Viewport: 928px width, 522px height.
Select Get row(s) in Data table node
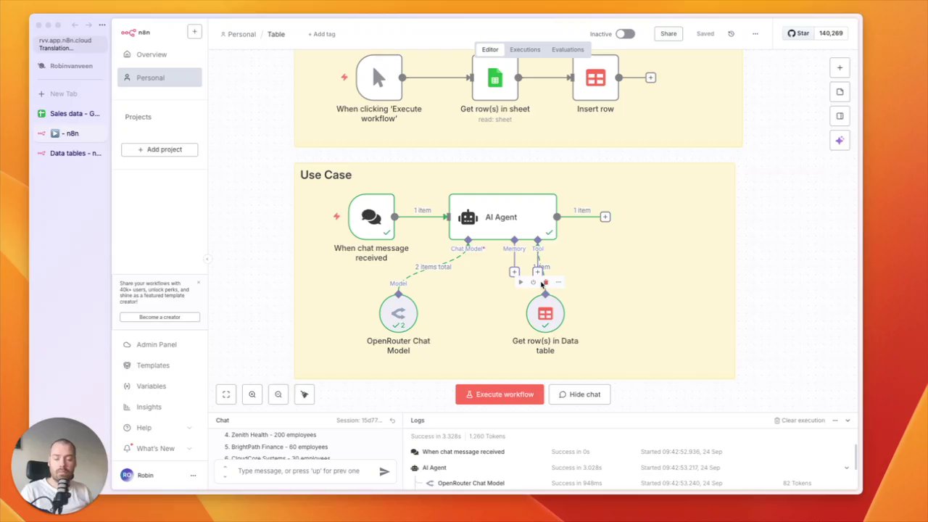click(x=545, y=313)
